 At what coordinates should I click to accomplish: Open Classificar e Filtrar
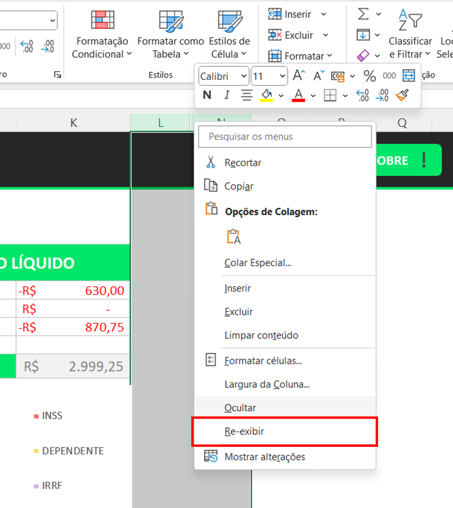(410, 34)
